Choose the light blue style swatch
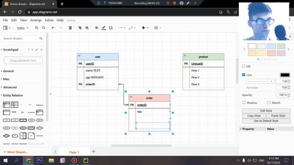 pos(271,46)
